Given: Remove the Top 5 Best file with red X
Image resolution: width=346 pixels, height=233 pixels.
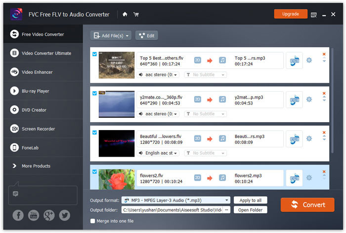Looking at the screenshot, I should tap(324, 54).
